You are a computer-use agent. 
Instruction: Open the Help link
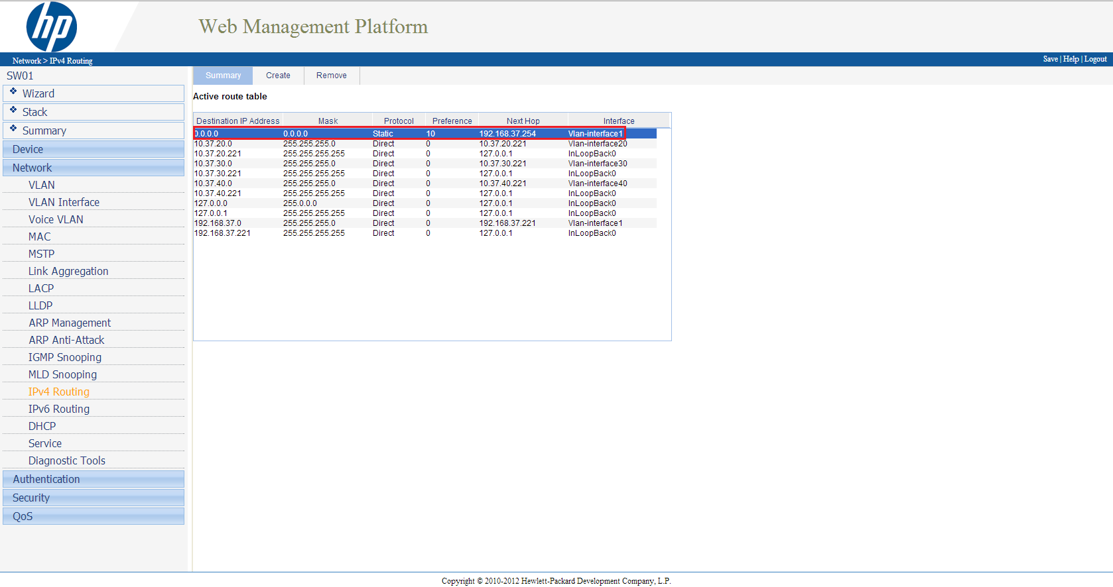pos(1071,59)
